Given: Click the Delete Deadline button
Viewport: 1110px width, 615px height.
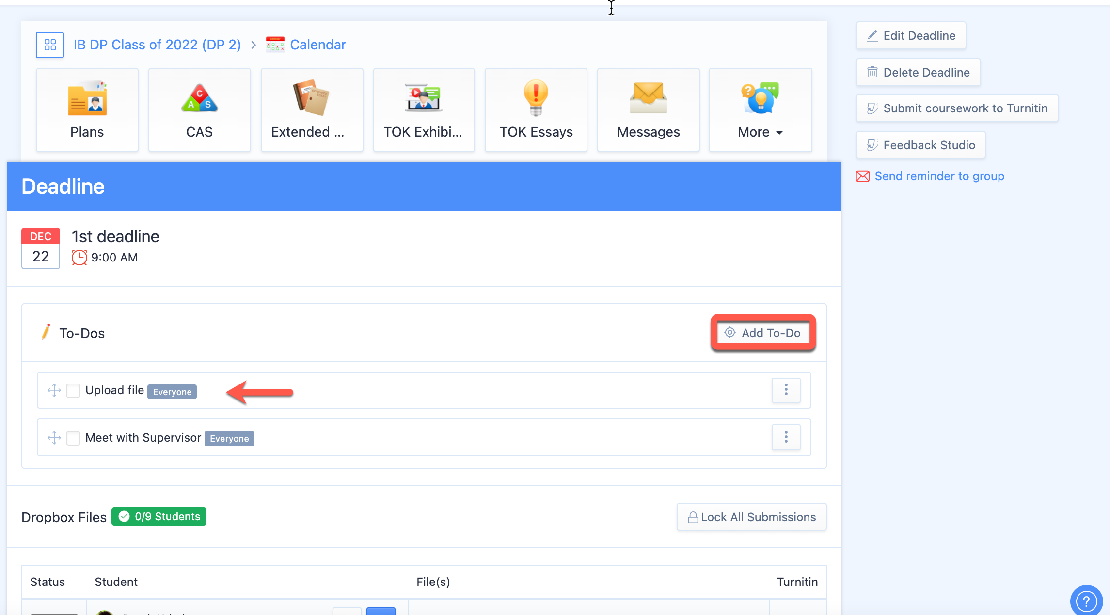Looking at the screenshot, I should (x=919, y=72).
